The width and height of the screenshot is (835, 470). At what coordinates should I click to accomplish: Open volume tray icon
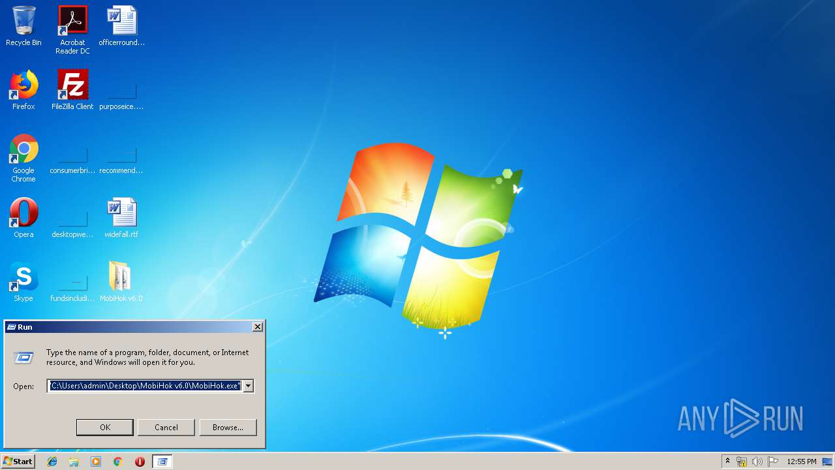coord(757,462)
